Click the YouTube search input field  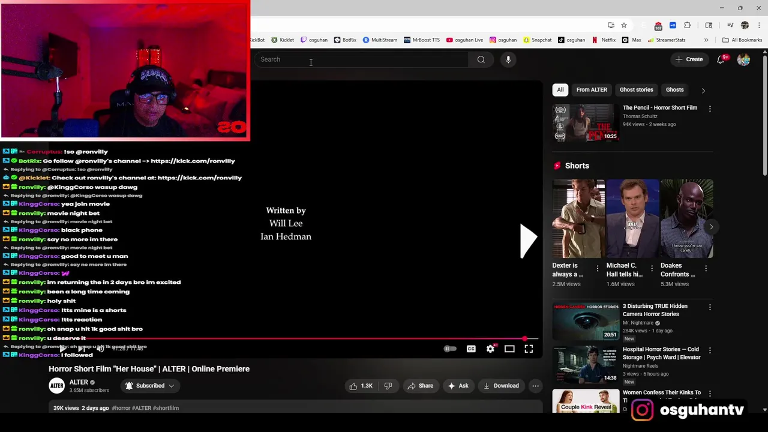click(x=362, y=59)
